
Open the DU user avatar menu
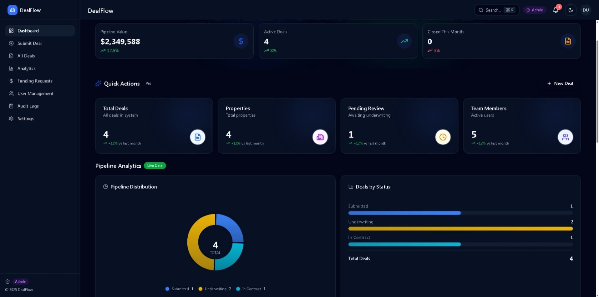pyautogui.click(x=586, y=10)
